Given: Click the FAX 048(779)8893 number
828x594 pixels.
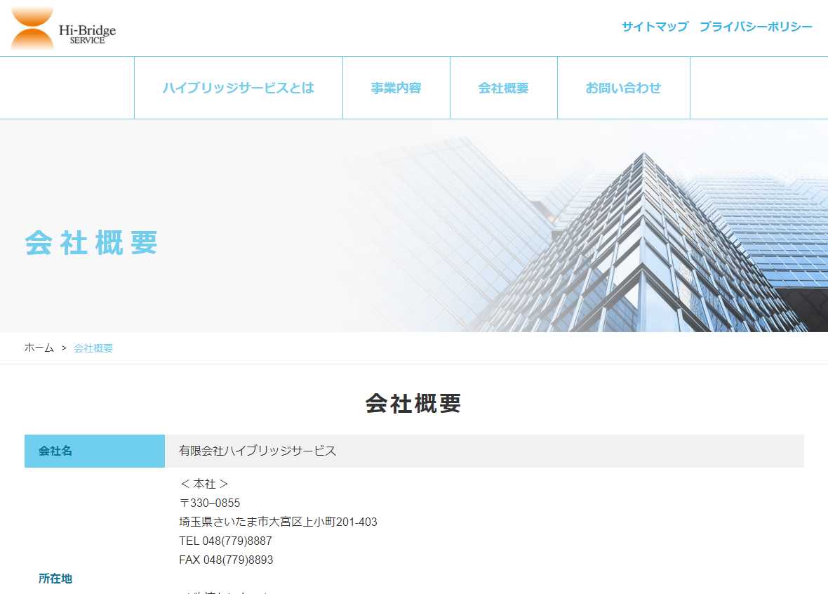Looking at the screenshot, I should click(x=226, y=560).
